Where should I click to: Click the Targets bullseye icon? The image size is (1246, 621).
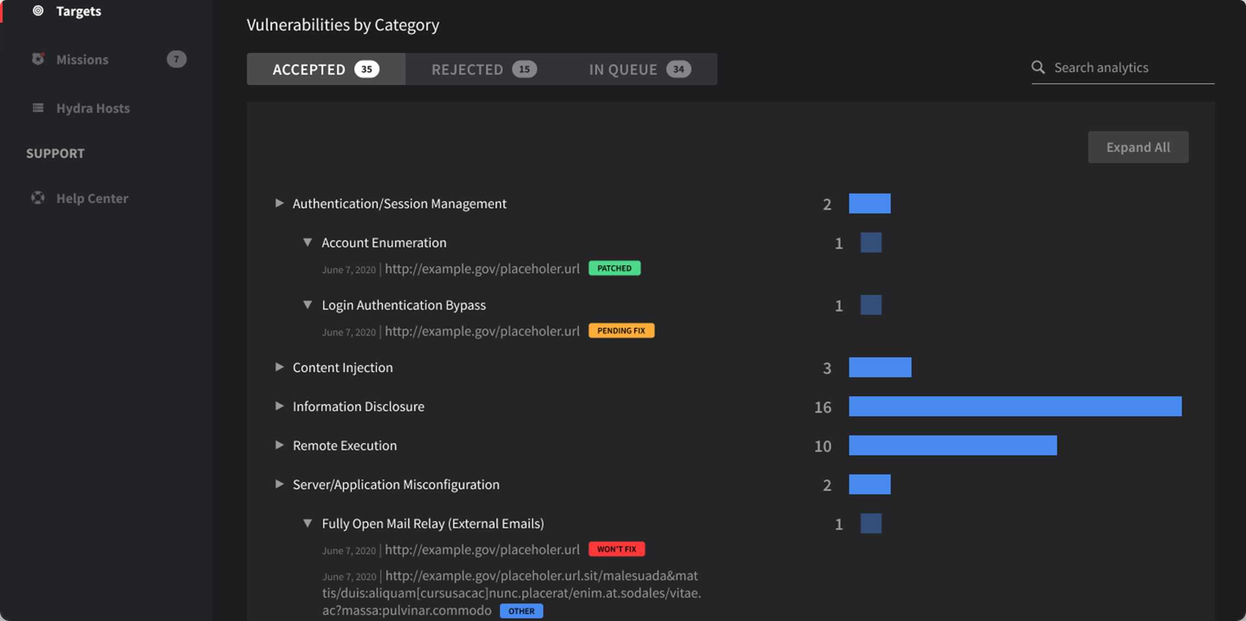click(38, 11)
